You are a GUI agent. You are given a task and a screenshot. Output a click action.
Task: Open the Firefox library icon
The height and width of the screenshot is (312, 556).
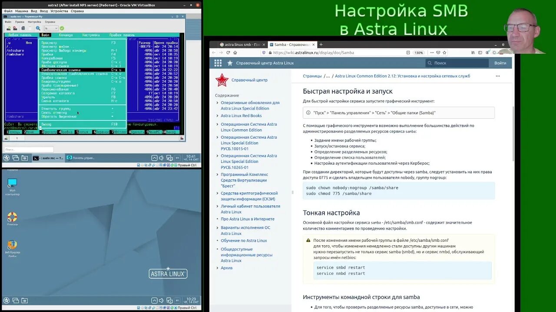coord(473,52)
